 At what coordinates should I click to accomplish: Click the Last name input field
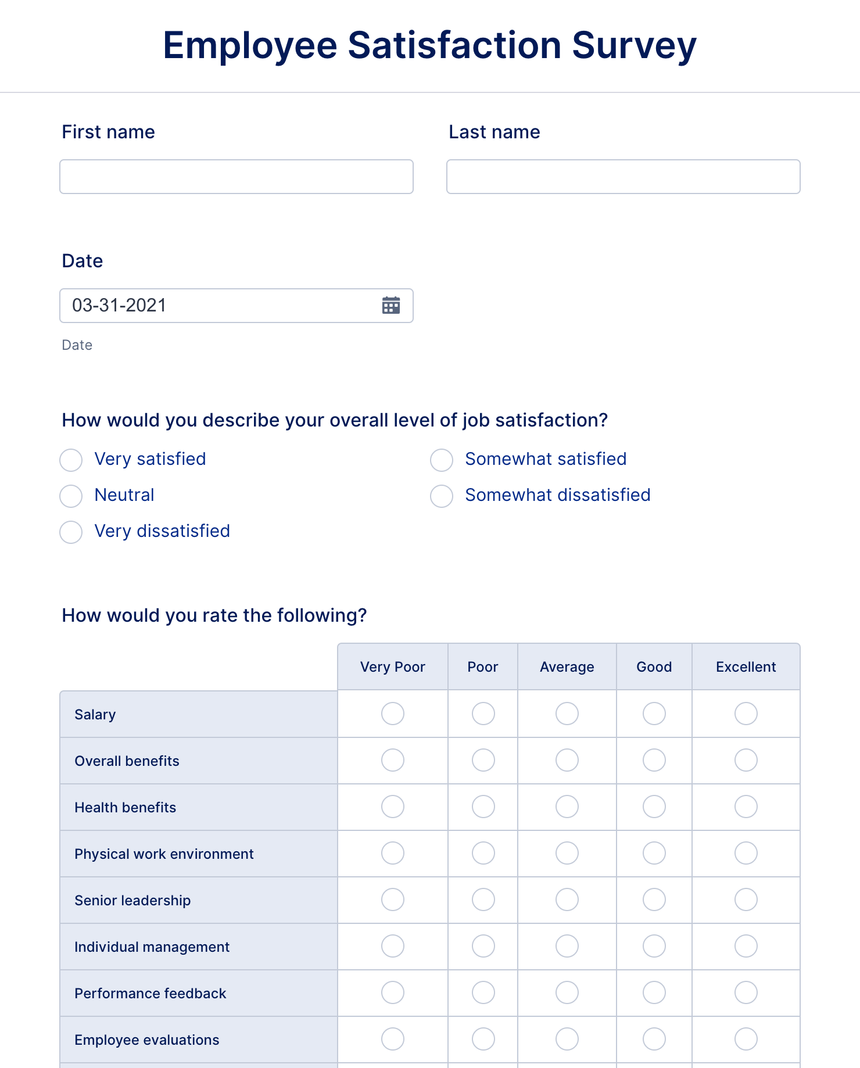coord(623,177)
